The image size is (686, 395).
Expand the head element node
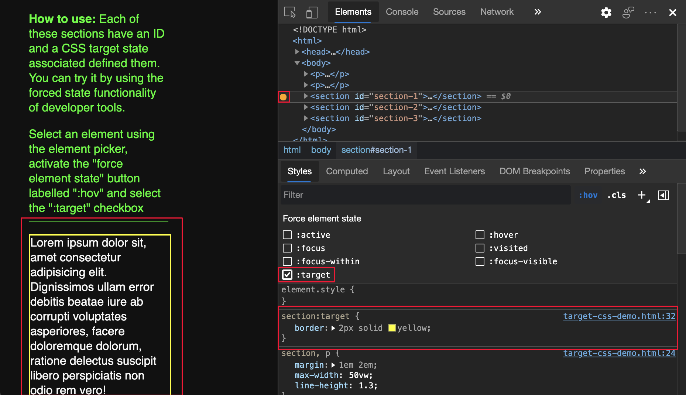[298, 52]
